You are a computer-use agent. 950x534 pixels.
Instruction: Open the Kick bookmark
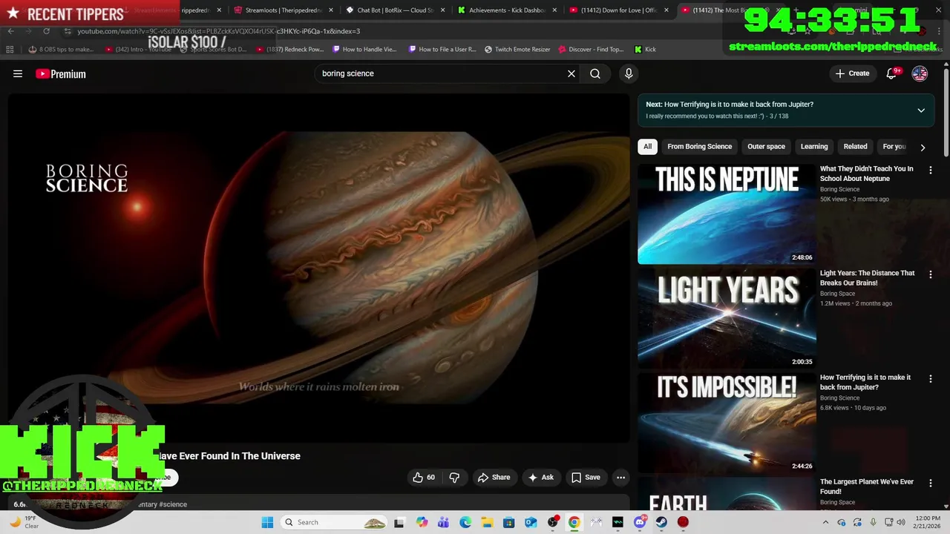click(645, 49)
